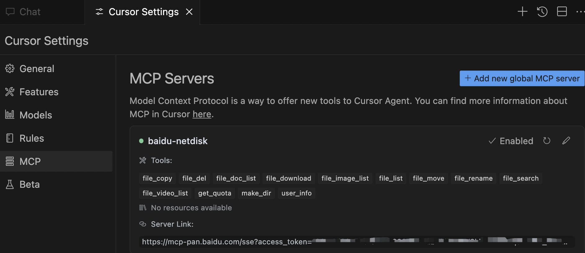Click the MCP server icon in sidebar
Viewport: 585px width, 253px height.
pyautogui.click(x=10, y=161)
